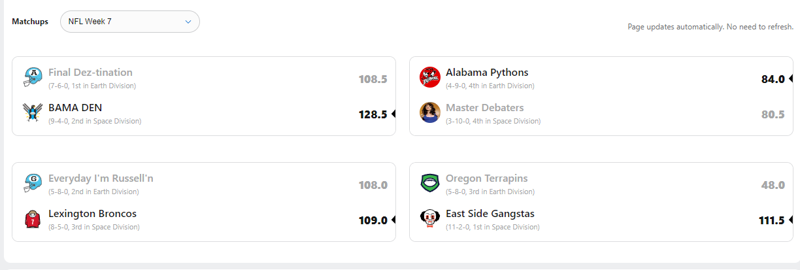Open Master Debaters team page

[484, 108]
